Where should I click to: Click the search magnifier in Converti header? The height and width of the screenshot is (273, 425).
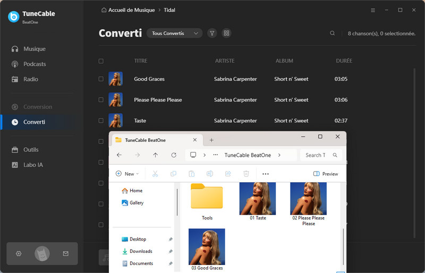coord(333,33)
